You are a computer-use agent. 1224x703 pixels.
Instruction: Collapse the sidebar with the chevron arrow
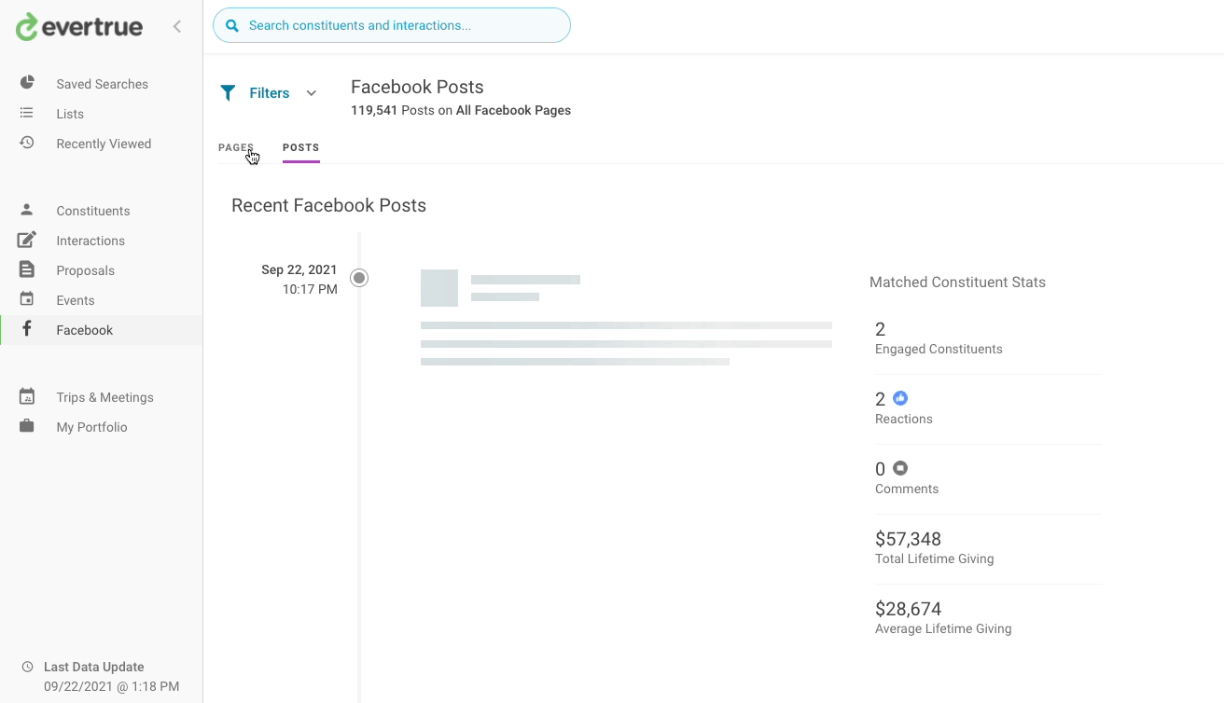[x=177, y=27]
